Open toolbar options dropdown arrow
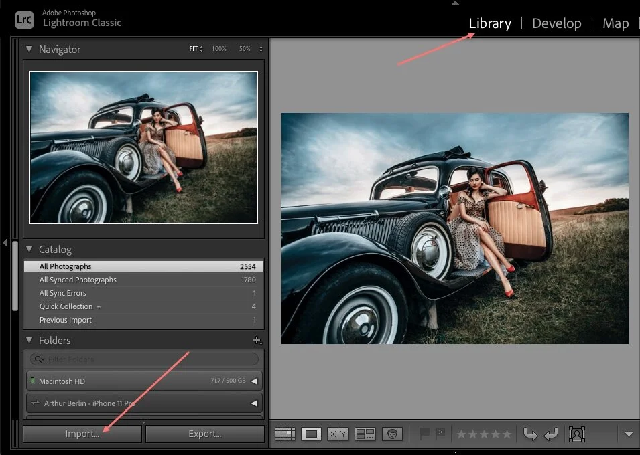640x455 pixels. [629, 434]
